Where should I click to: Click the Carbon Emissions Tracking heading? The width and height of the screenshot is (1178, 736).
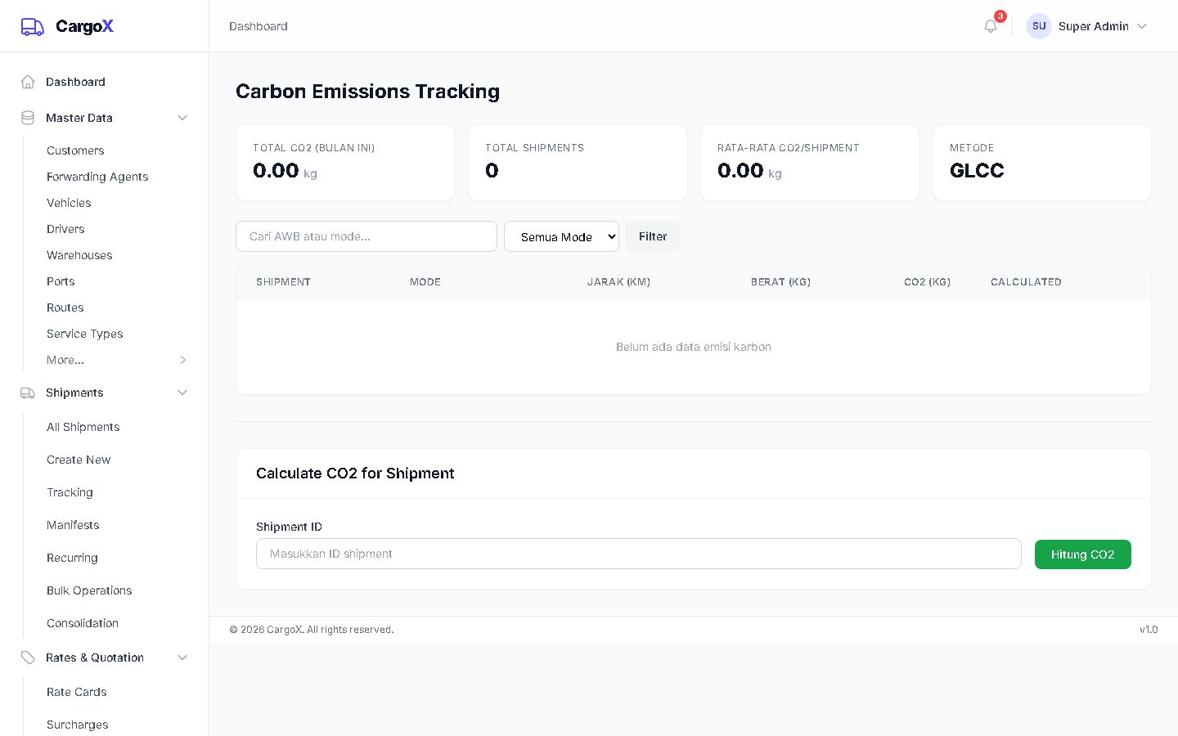(x=367, y=92)
